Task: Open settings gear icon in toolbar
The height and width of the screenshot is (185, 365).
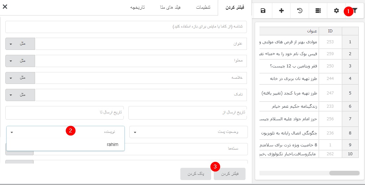Action: [x=336, y=11]
